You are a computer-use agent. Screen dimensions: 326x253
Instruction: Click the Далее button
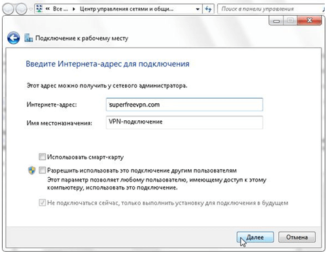click(255, 237)
